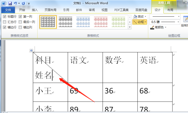Switch to the 百度网盘 tab
This screenshot has height=113, width=188.
[141, 10]
